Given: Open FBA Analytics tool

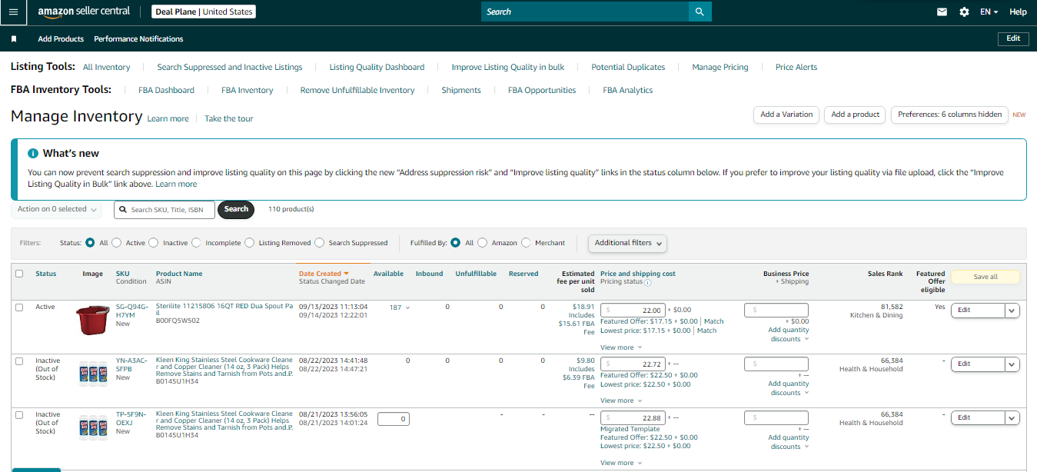Looking at the screenshot, I should pos(628,91).
